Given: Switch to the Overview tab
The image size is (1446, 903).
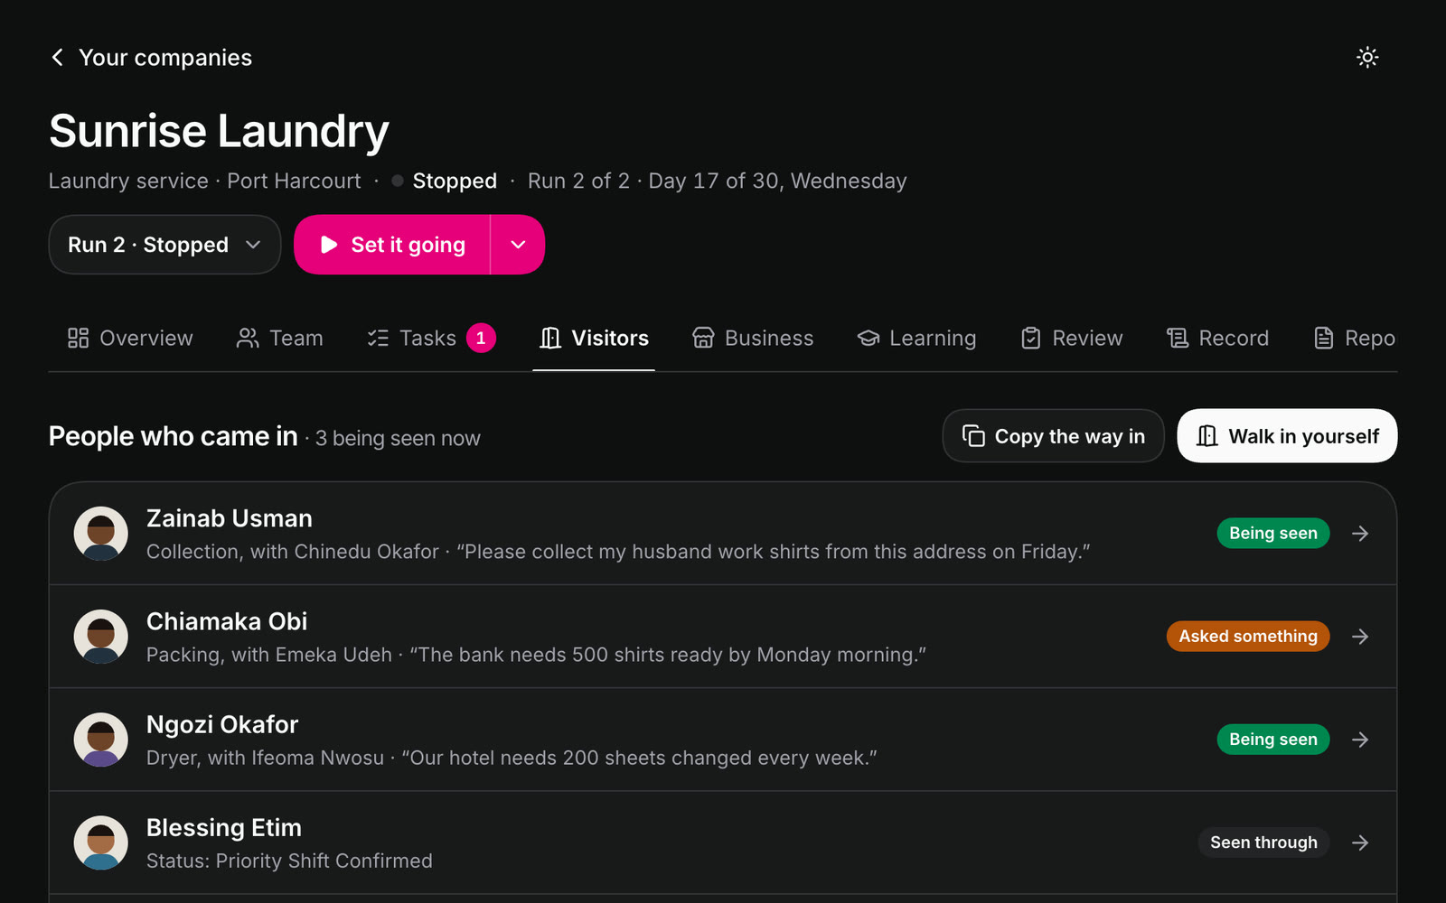Looking at the screenshot, I should click(130, 339).
